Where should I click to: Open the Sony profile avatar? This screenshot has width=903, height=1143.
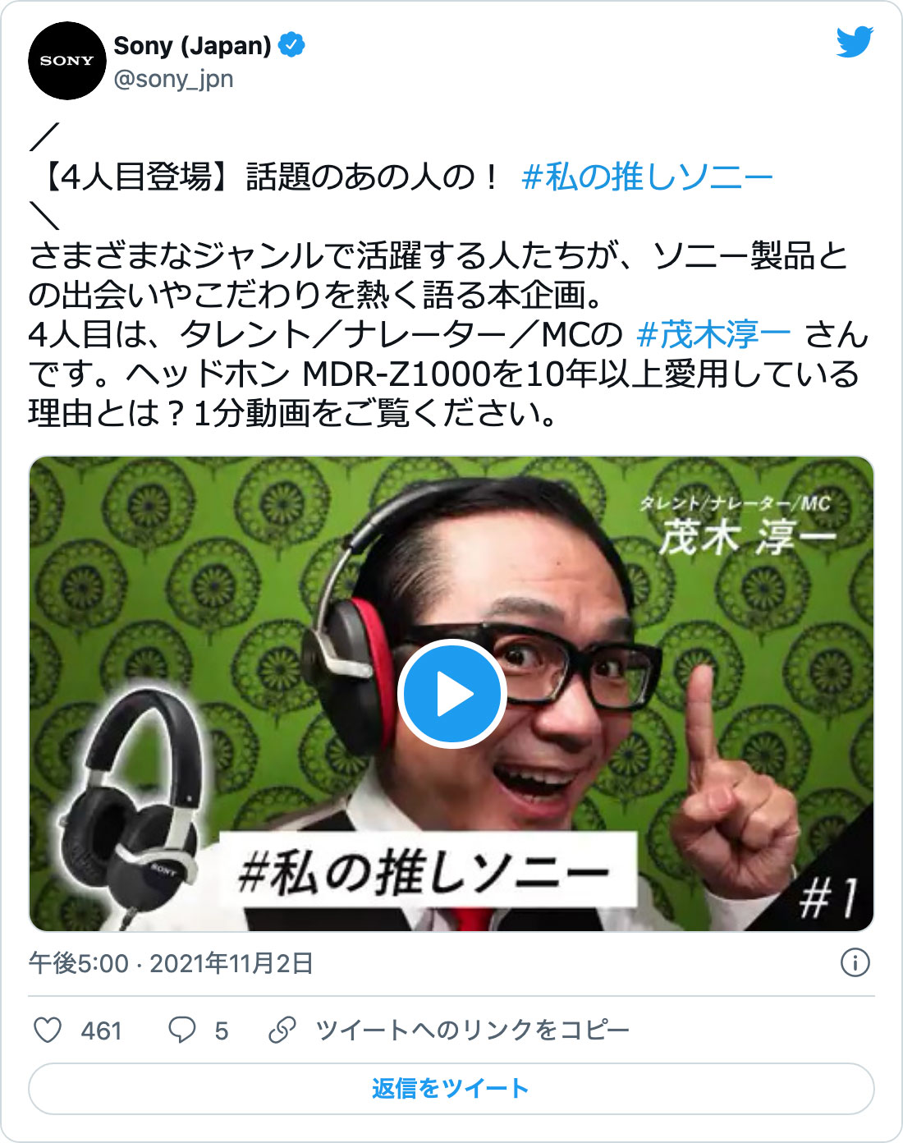coord(67,61)
